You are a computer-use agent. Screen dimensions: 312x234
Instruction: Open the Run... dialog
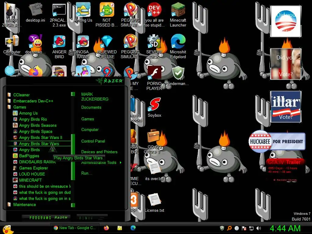(87, 173)
